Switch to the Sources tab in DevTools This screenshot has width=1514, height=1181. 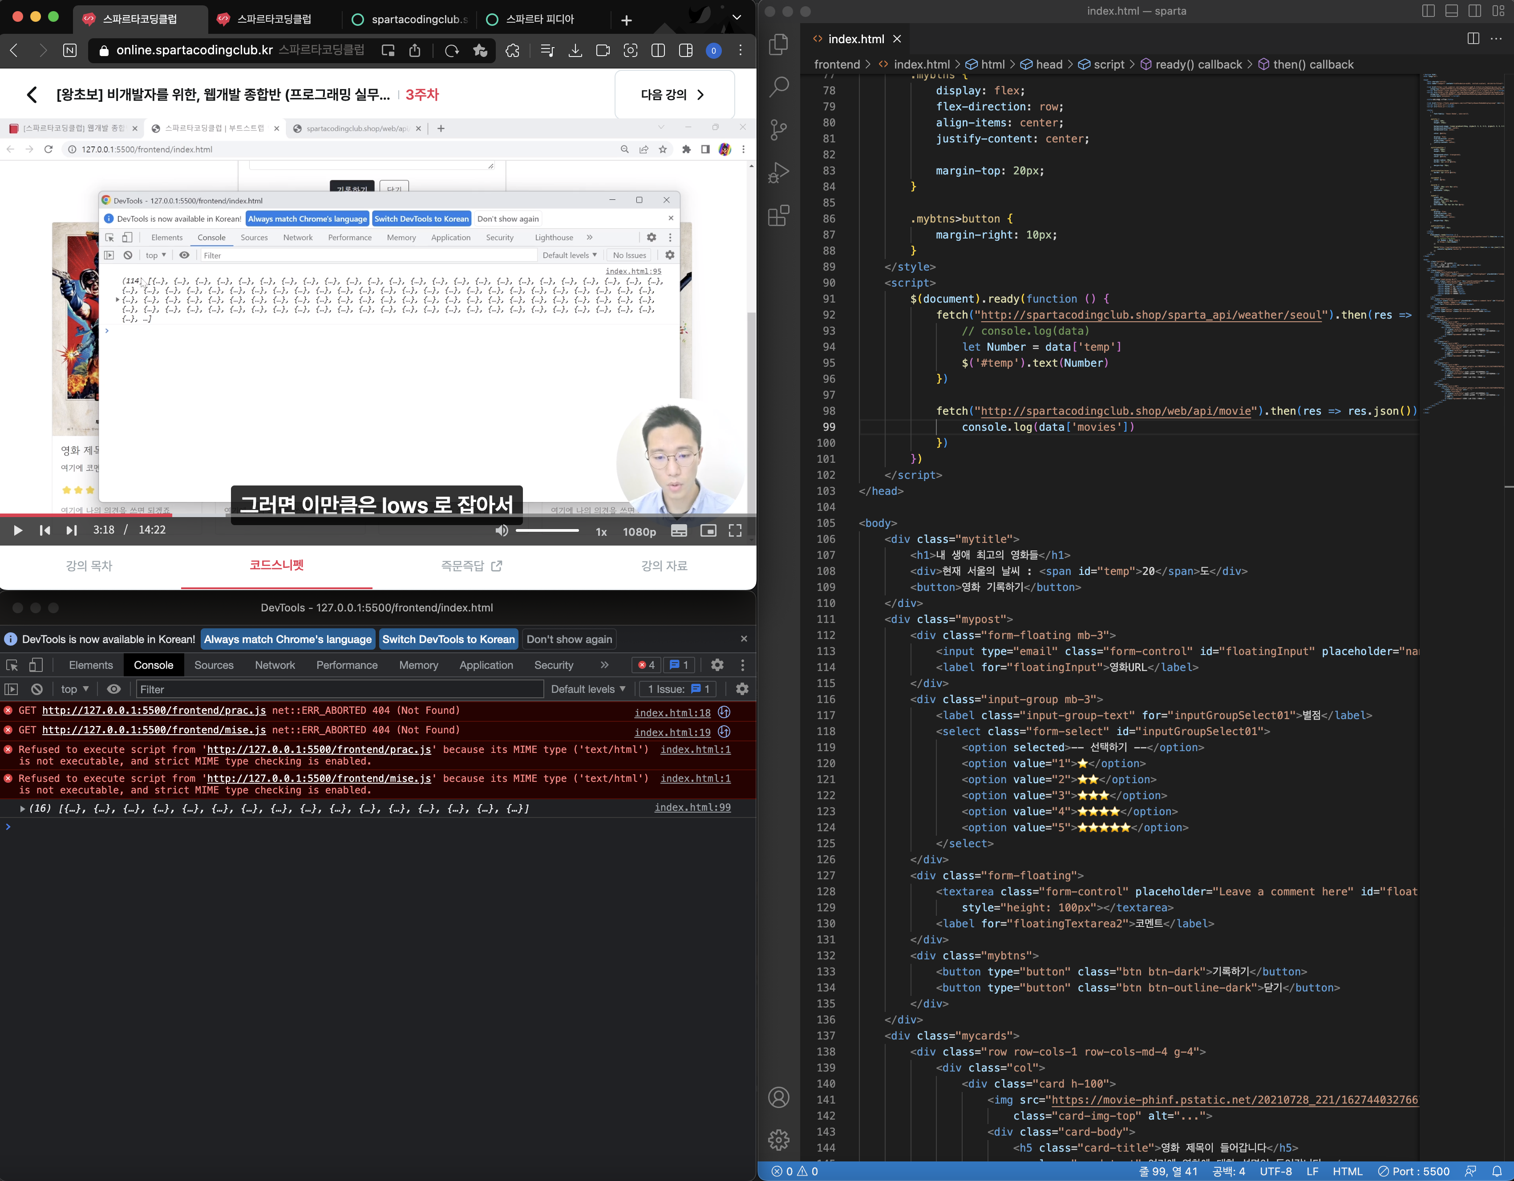point(214,665)
